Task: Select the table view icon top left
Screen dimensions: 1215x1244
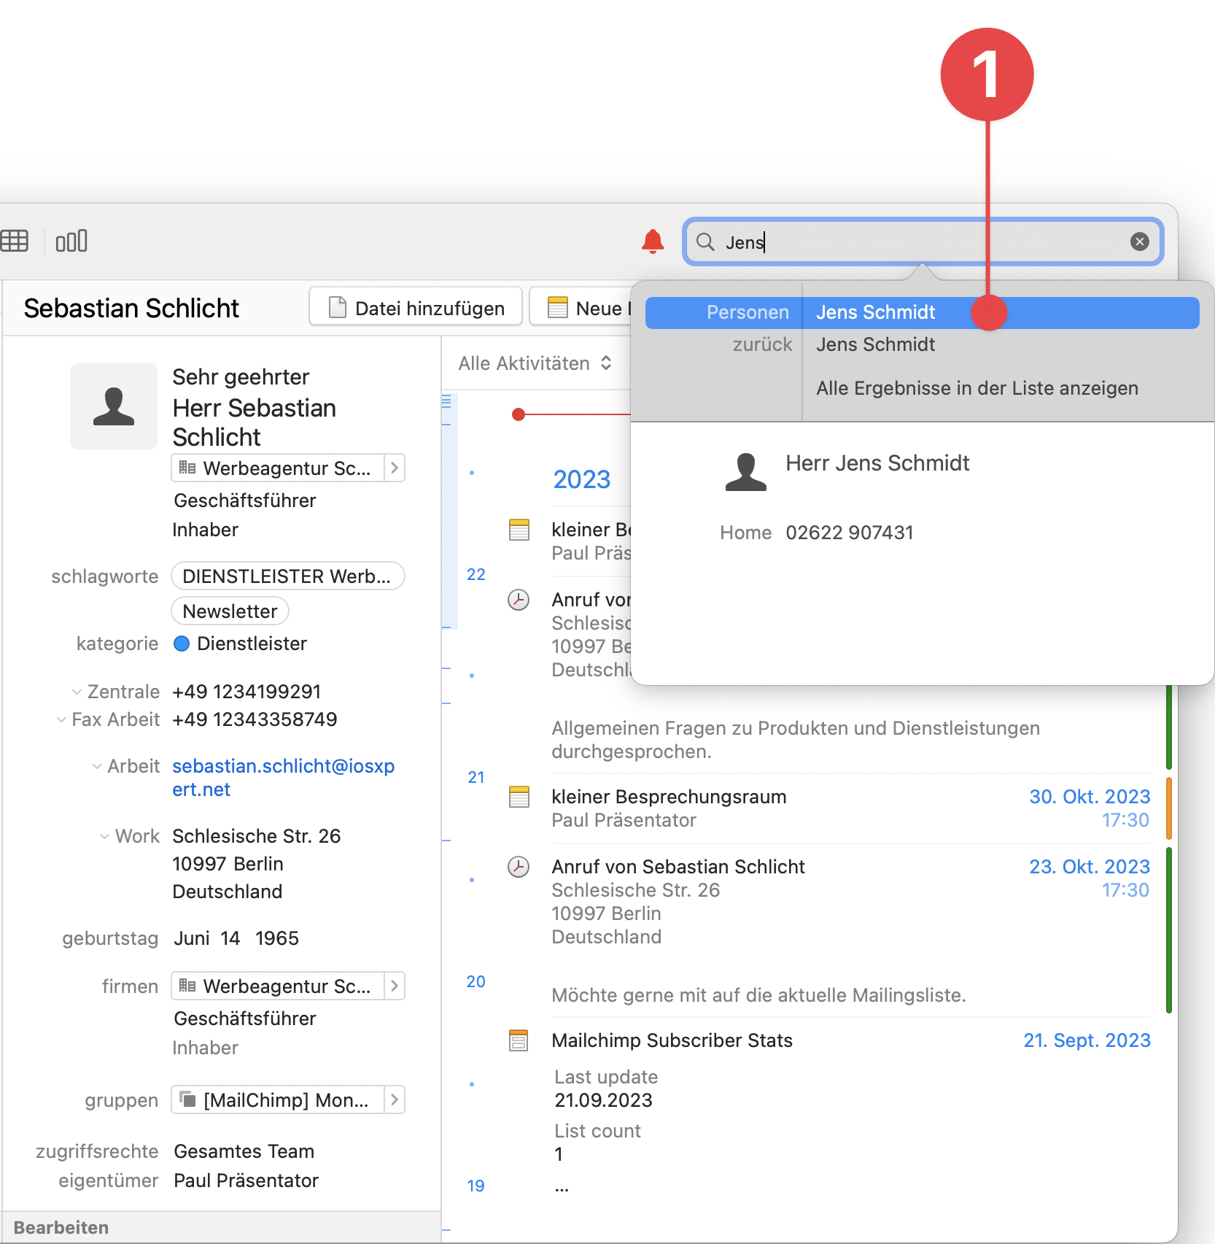Action: 15,240
